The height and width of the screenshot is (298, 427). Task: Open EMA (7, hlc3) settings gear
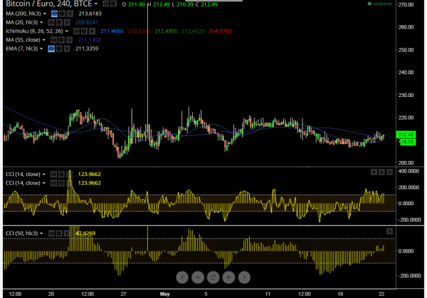tap(59, 49)
